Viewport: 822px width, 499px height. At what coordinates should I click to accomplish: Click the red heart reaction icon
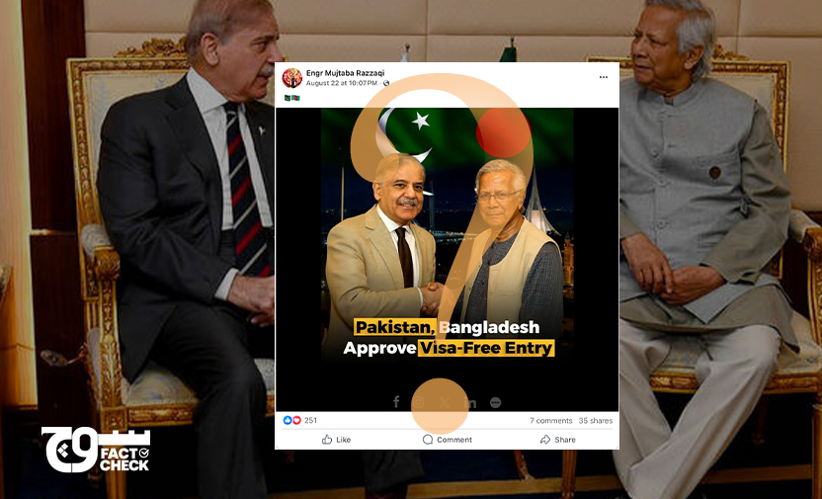(296, 420)
